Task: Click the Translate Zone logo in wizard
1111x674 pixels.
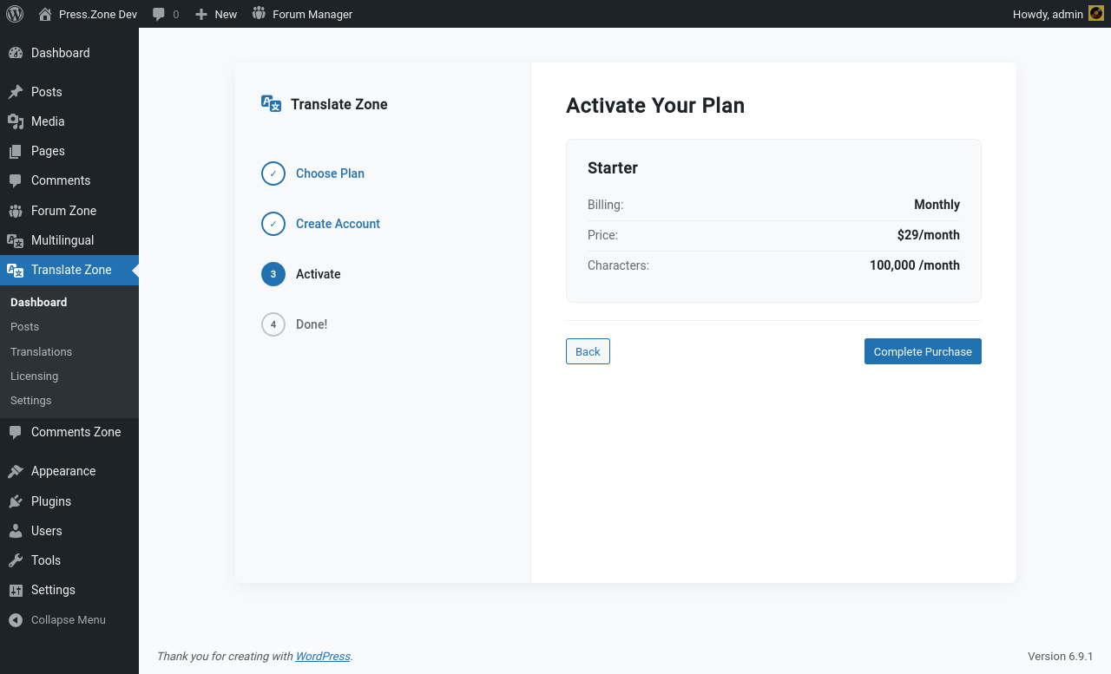Action: (x=272, y=104)
